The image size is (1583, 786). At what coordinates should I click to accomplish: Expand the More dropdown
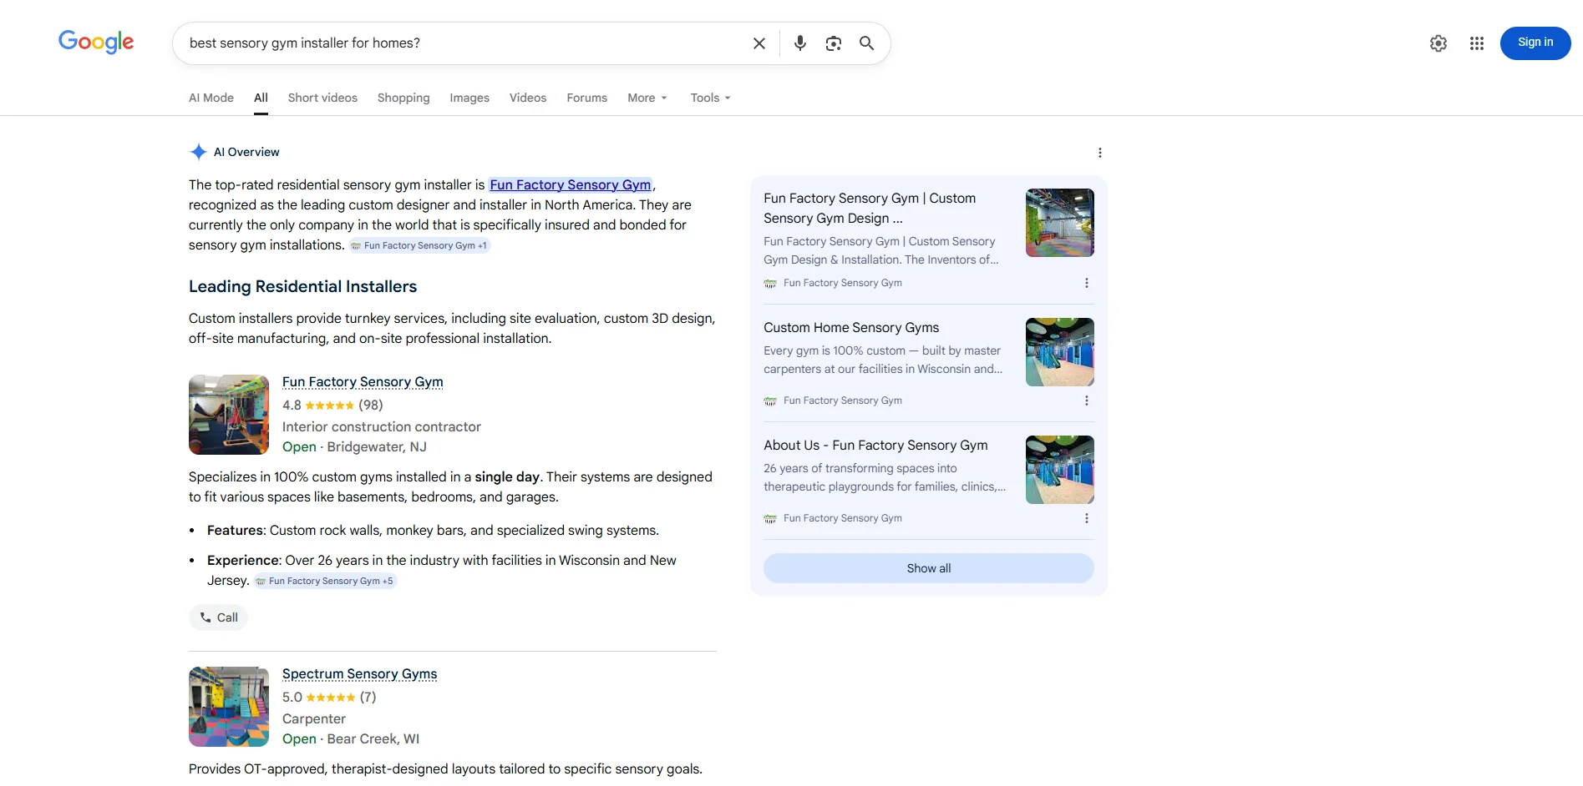click(x=647, y=98)
